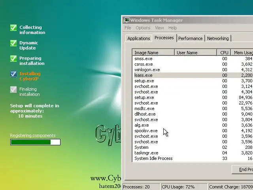Select svchost.exe using 4,304 memory

(x=193, y=92)
